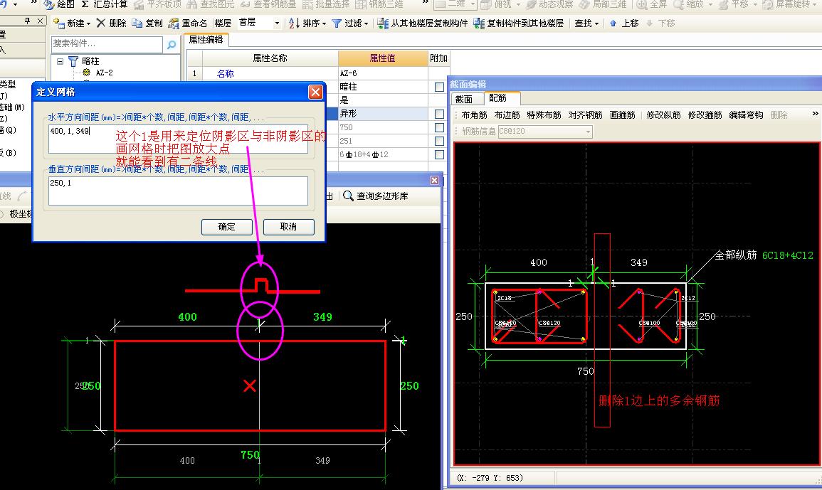Image resolution: width=822 pixels, height=490 pixels.
Task: Choose 布角筋 in section editor toolbar
Action: click(474, 114)
